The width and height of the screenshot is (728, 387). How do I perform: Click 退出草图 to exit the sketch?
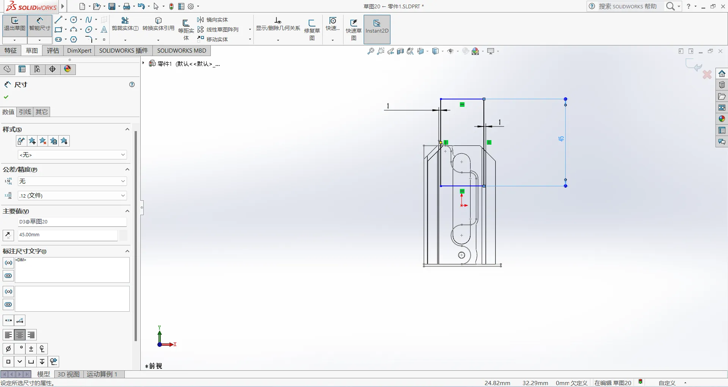[x=14, y=24]
